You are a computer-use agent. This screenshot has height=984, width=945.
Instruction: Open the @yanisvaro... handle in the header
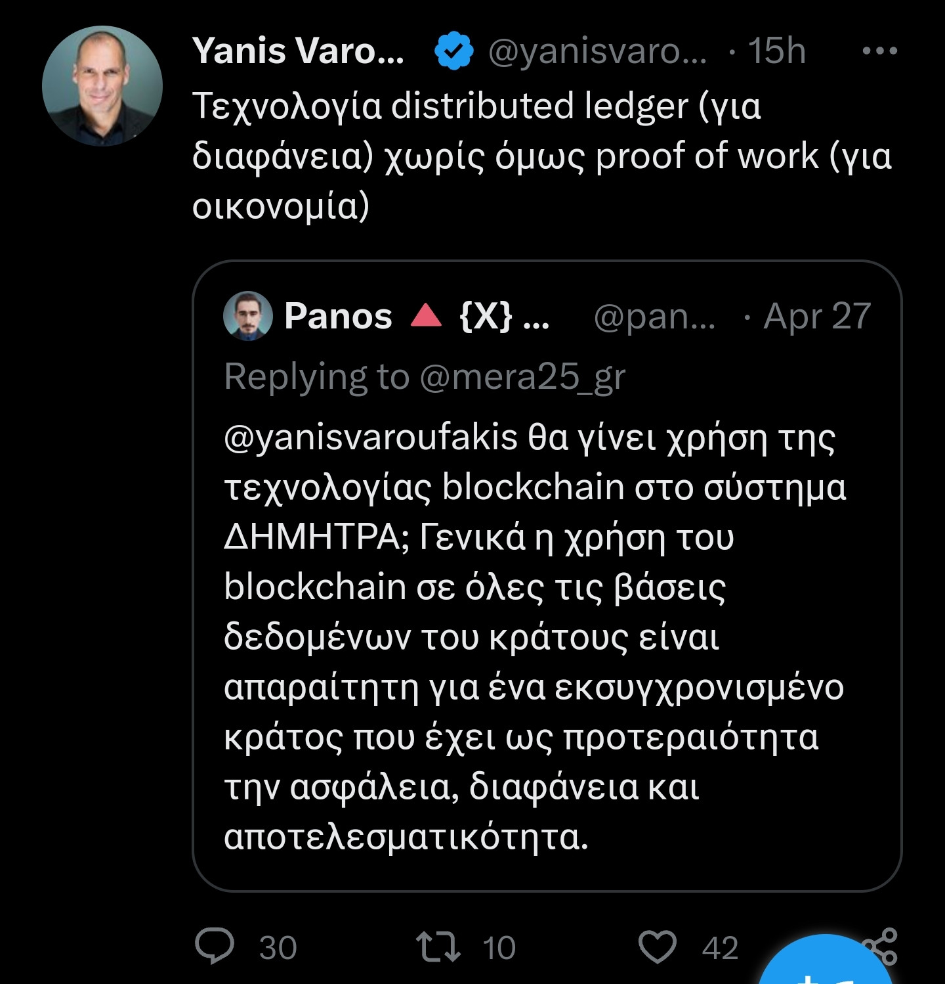click(x=597, y=51)
